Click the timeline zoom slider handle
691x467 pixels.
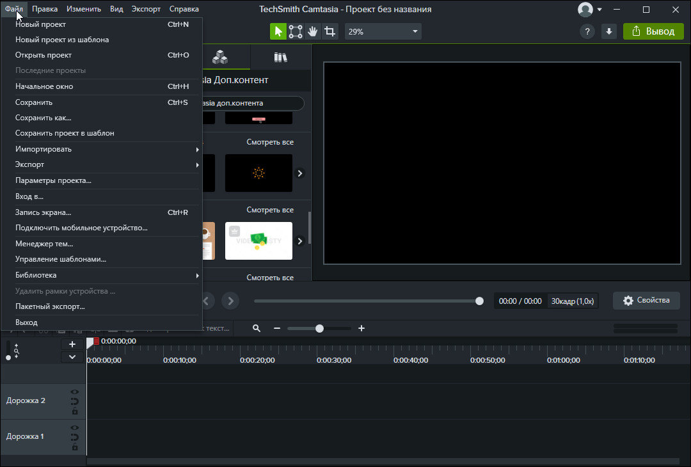click(x=319, y=328)
